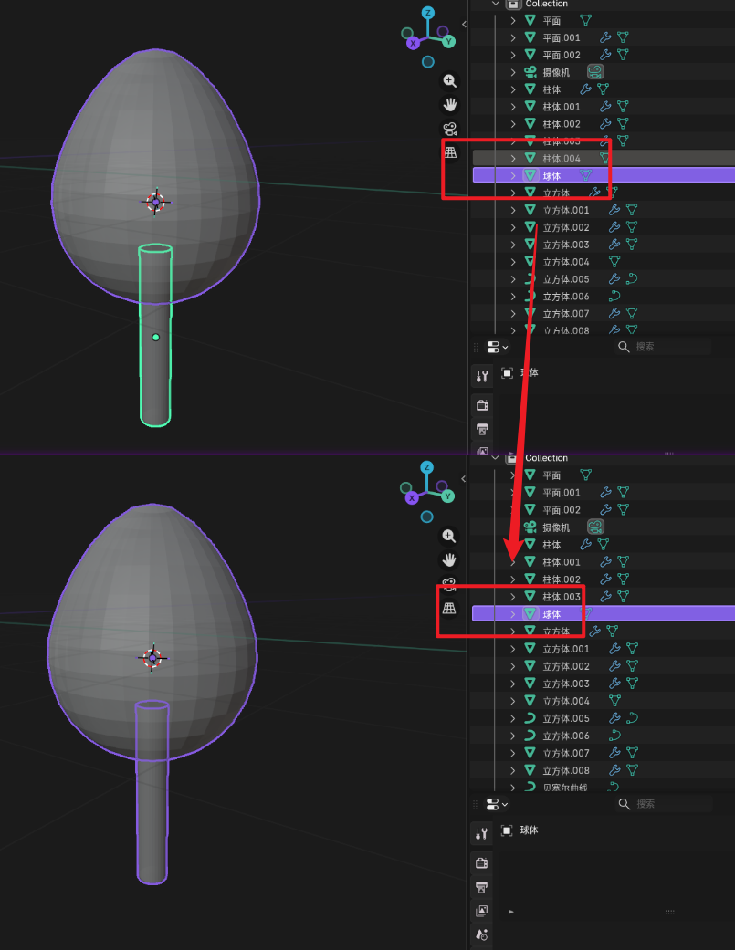Toggle camera view in the upper viewport
This screenshot has height=950, width=735.
[449, 129]
